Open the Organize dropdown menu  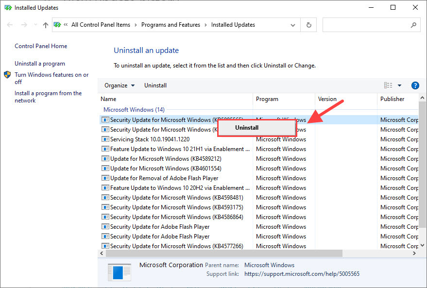119,85
